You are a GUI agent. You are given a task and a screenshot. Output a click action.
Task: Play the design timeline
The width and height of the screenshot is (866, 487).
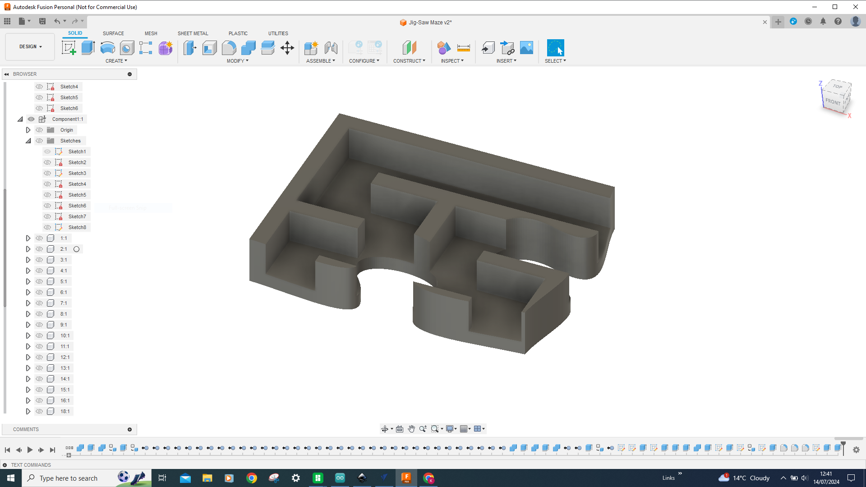[x=30, y=450]
